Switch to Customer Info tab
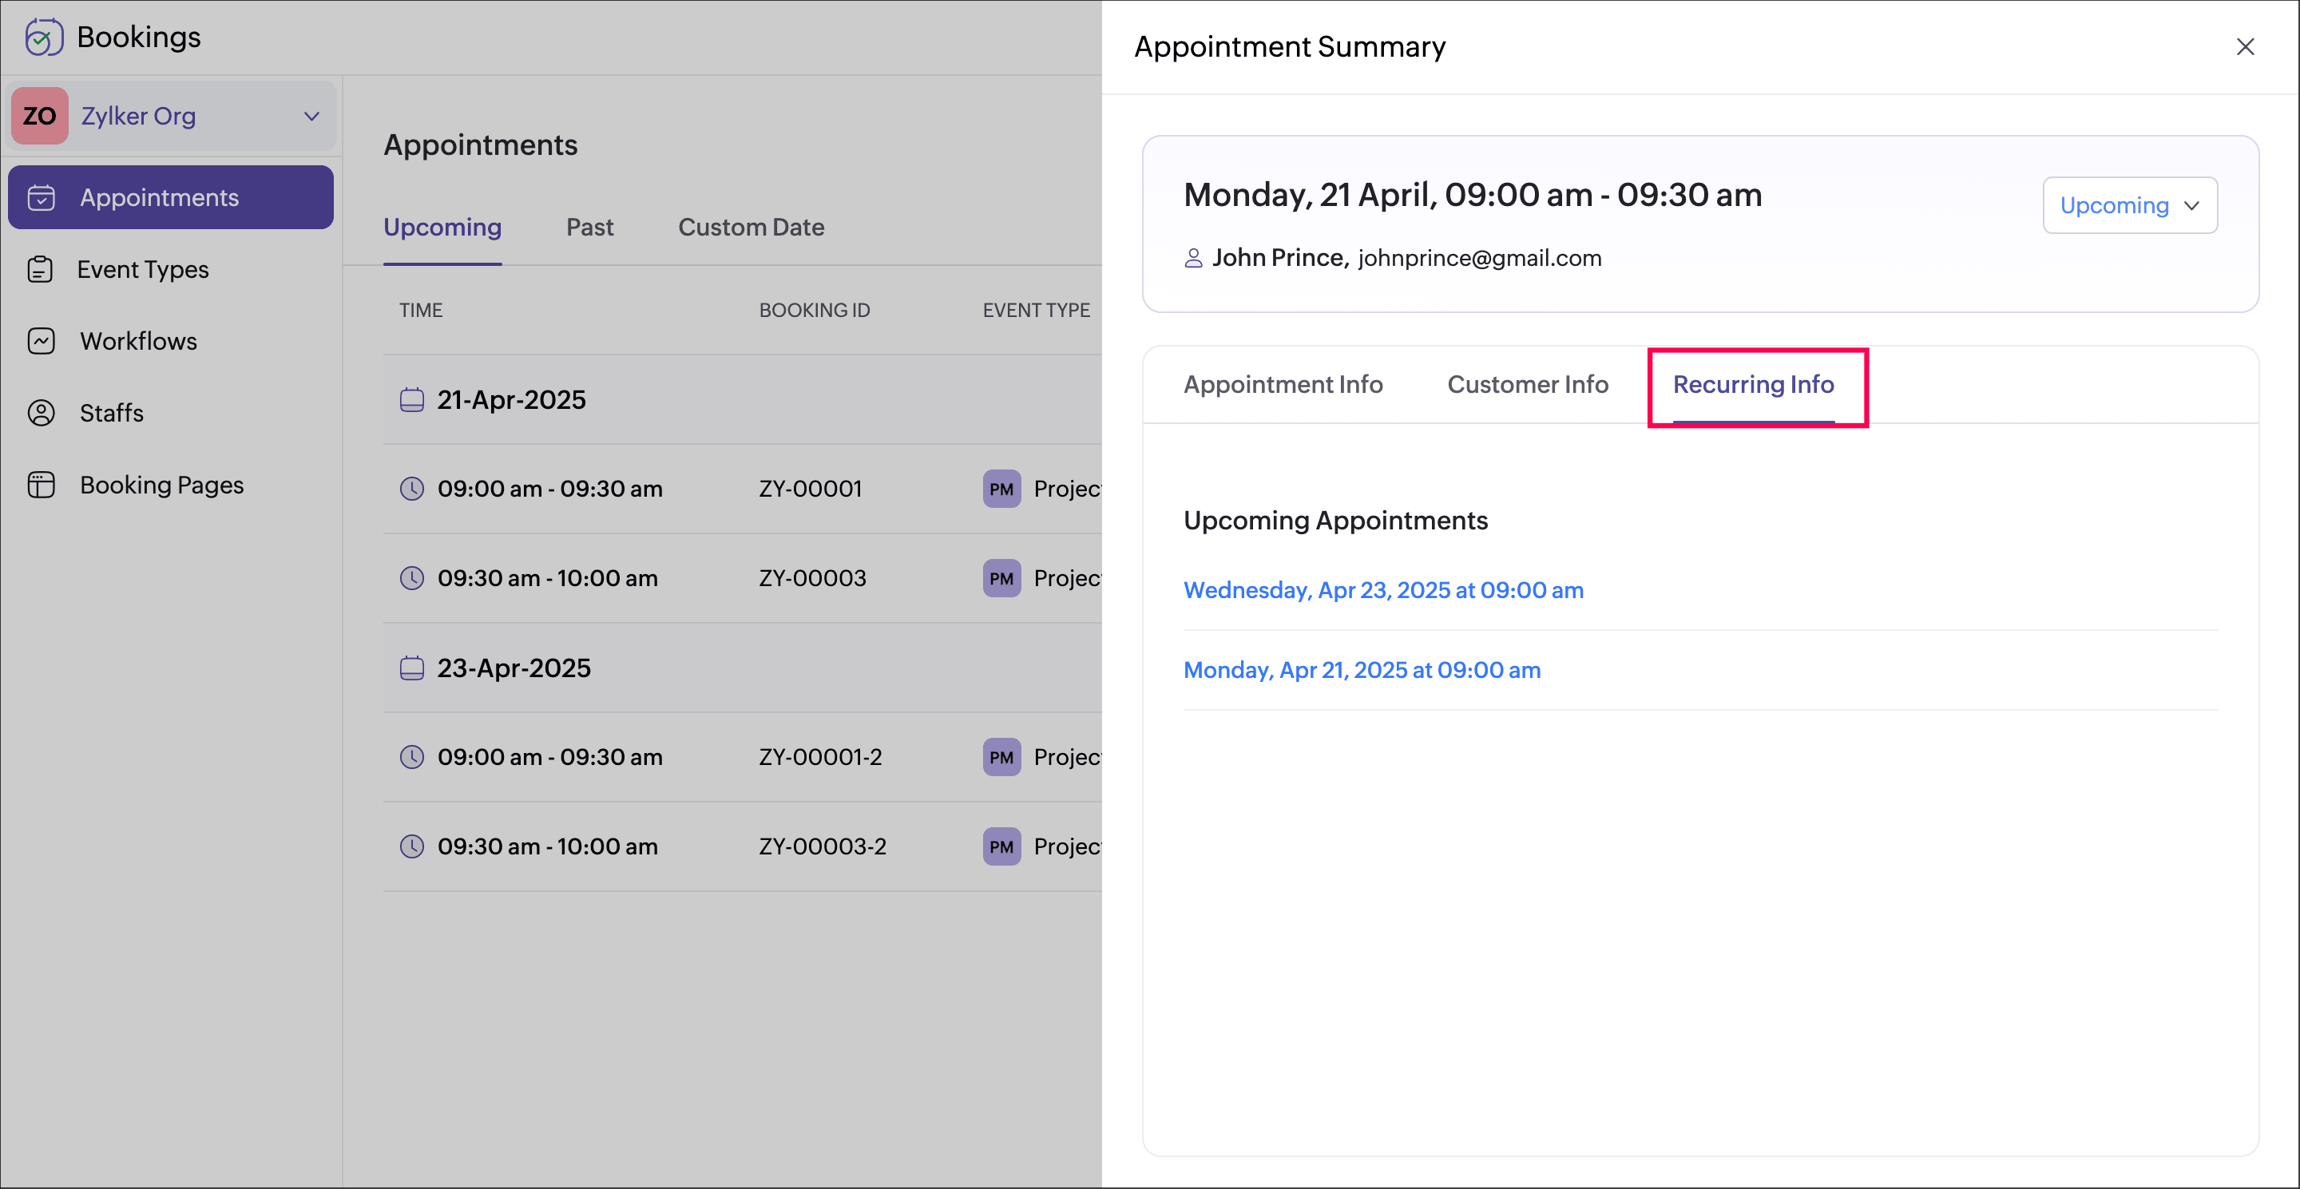The image size is (2300, 1189). (x=1527, y=384)
